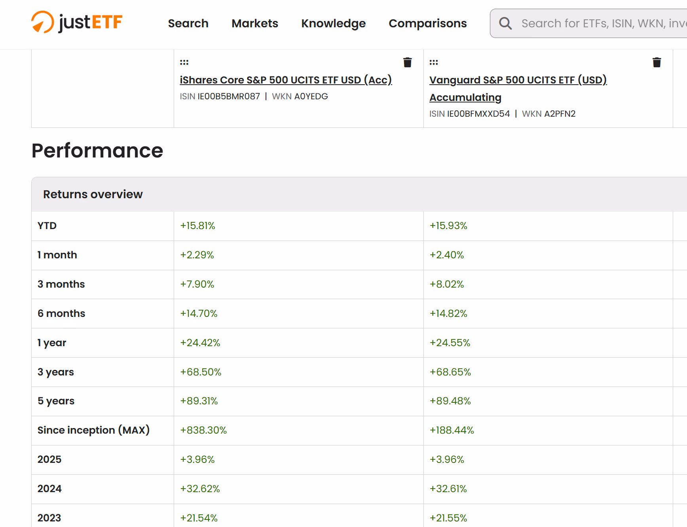Click the search magnifier icon

coord(505,23)
